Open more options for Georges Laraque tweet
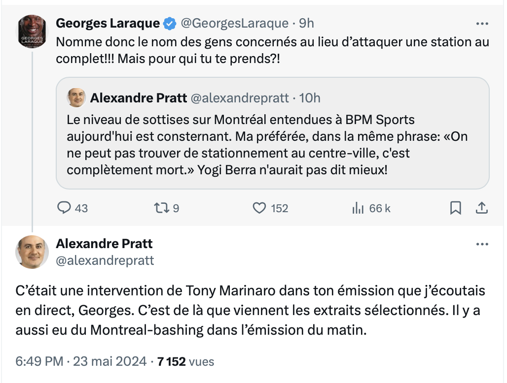The image size is (507, 383). (x=482, y=23)
